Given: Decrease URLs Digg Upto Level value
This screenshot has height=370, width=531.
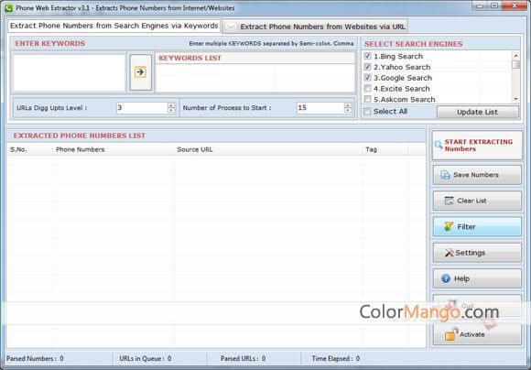Looking at the screenshot, I should click(x=171, y=111).
